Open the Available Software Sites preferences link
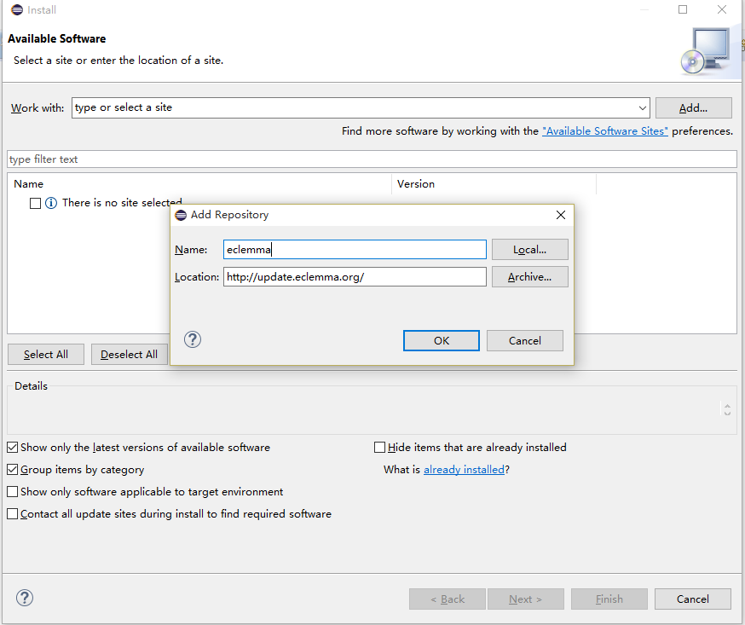This screenshot has width=745, height=625. (x=605, y=131)
